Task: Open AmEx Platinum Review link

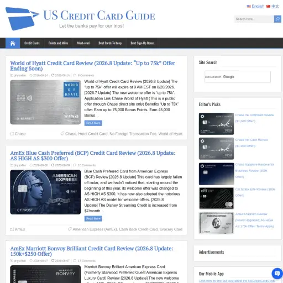Action: pos(255,220)
